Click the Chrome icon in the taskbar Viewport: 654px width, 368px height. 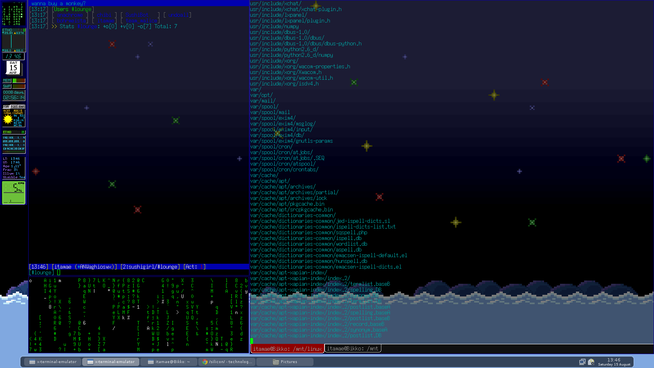coord(205,362)
